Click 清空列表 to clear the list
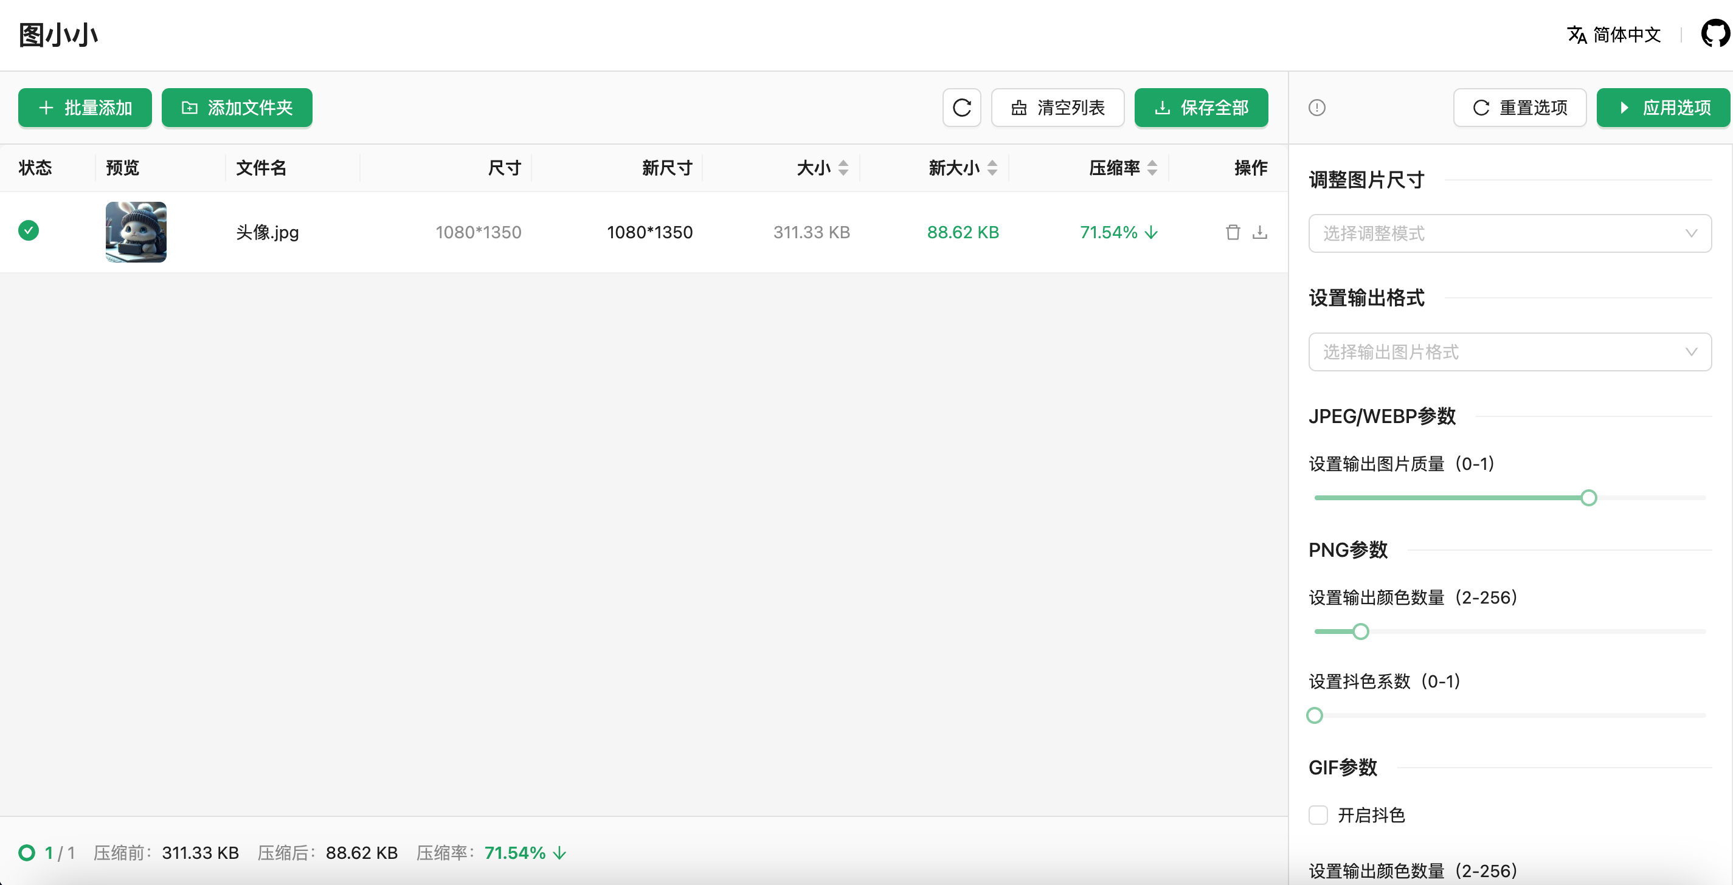The width and height of the screenshot is (1733, 885). point(1057,108)
